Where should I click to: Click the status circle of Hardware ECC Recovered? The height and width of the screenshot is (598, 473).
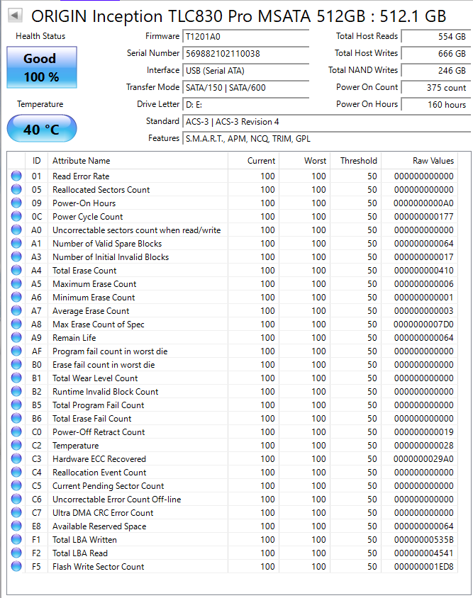click(x=16, y=458)
